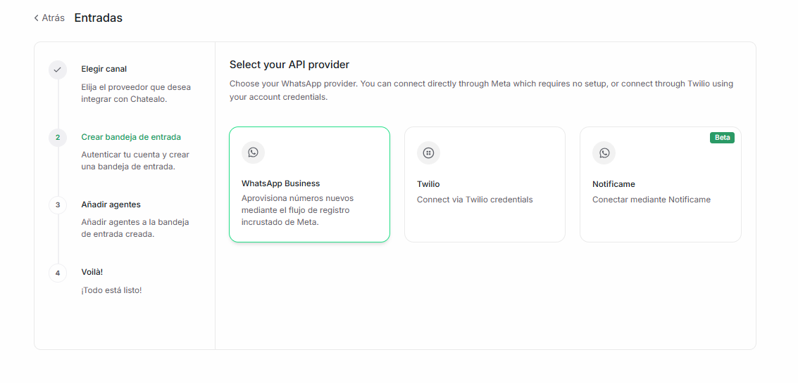Click the back chevron beside Atrás
Screen dimensions: 798x383
36,18
